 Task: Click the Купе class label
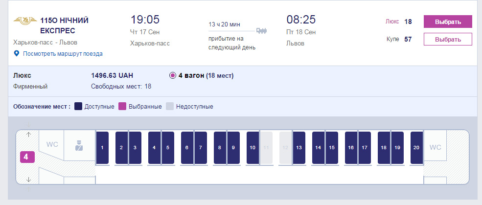[393, 39]
